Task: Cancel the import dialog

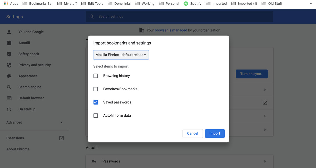Action: (x=192, y=134)
